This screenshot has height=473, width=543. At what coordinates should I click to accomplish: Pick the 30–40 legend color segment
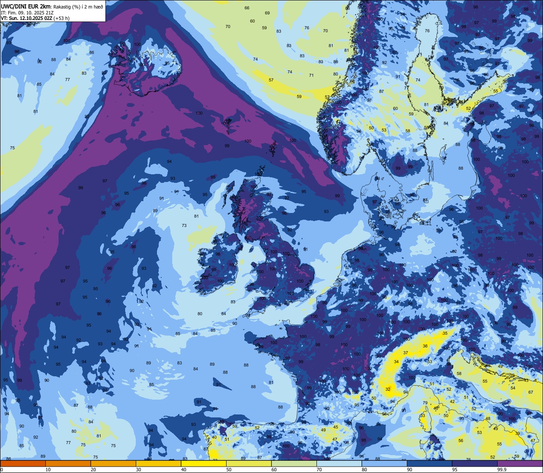pos(158,463)
